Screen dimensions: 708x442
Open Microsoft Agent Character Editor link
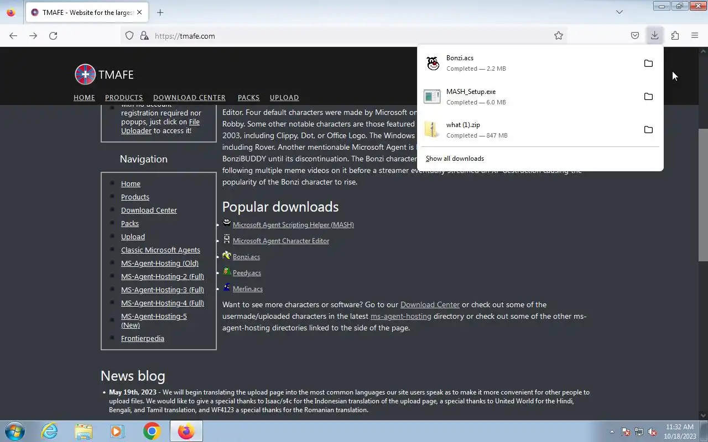point(281,241)
